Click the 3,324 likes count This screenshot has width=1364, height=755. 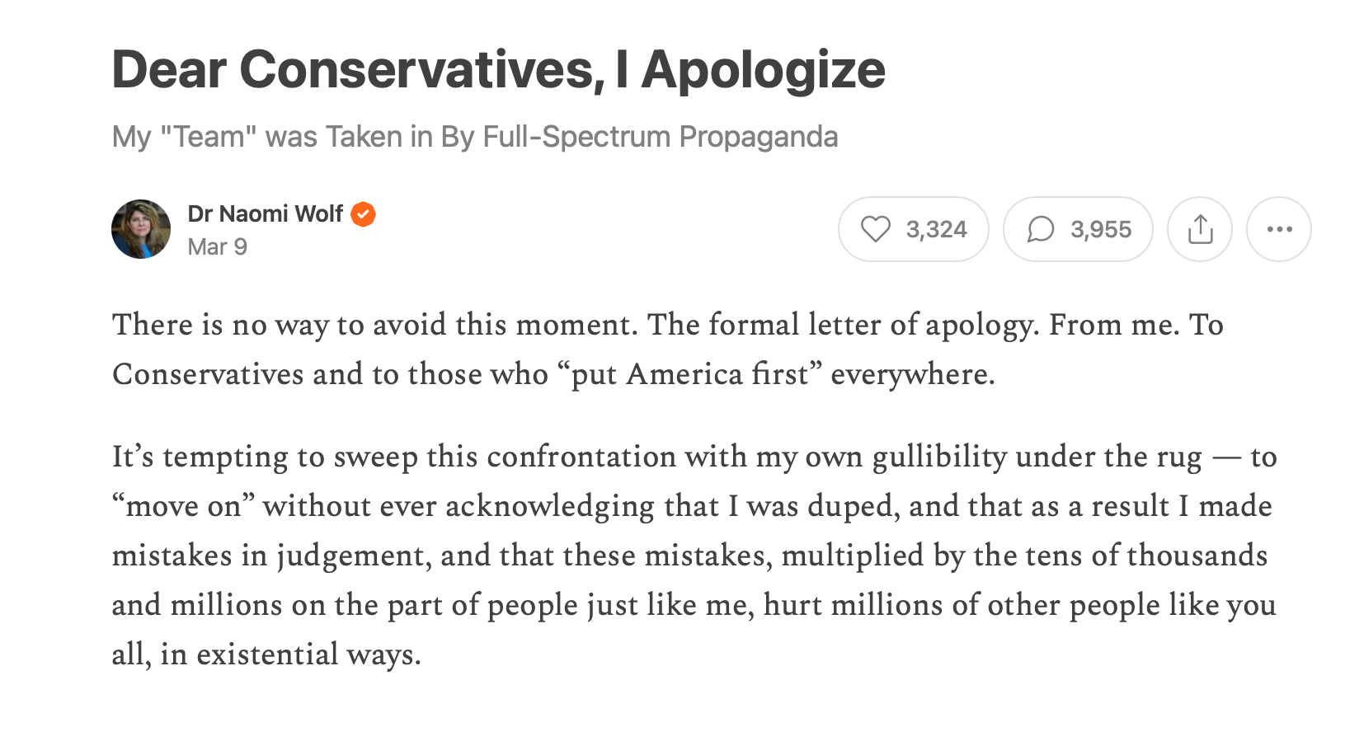pyautogui.click(x=936, y=229)
